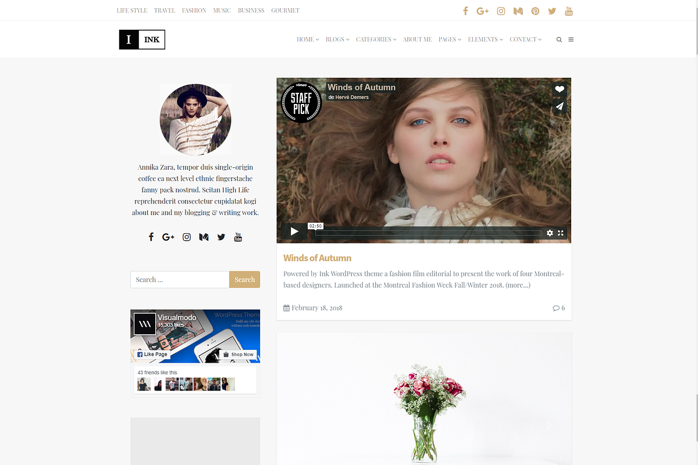Screen dimensions: 698x465
Task: Enable fullscreen on the Winds of Autumn video
Action: [x=560, y=233]
